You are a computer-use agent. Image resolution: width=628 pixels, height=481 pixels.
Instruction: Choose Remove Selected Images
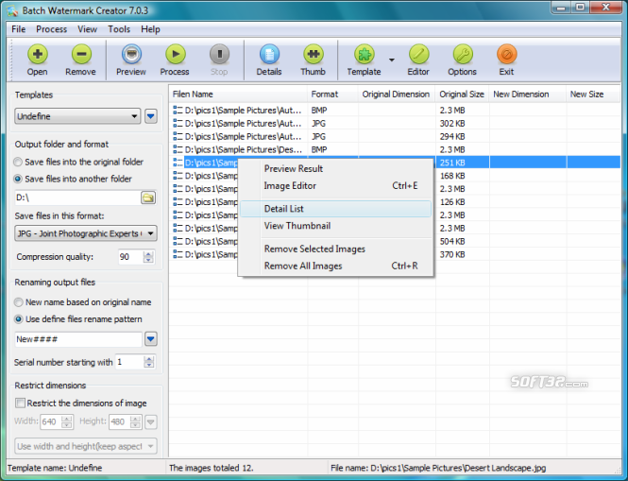coord(335,249)
